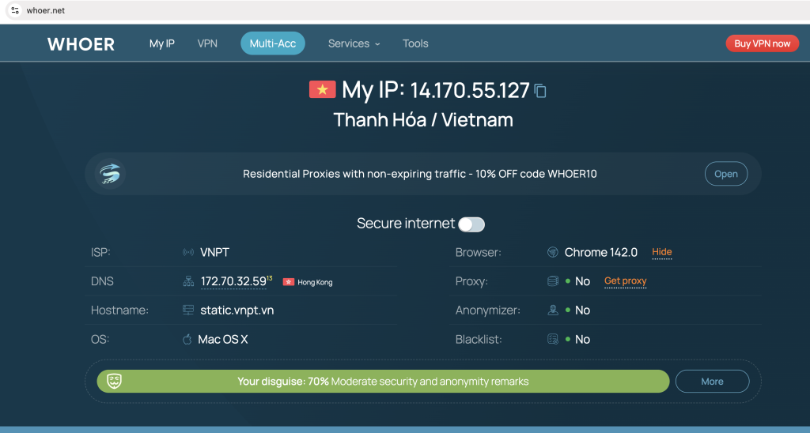Click the browser site settings icon
810x433 pixels.
click(x=14, y=10)
